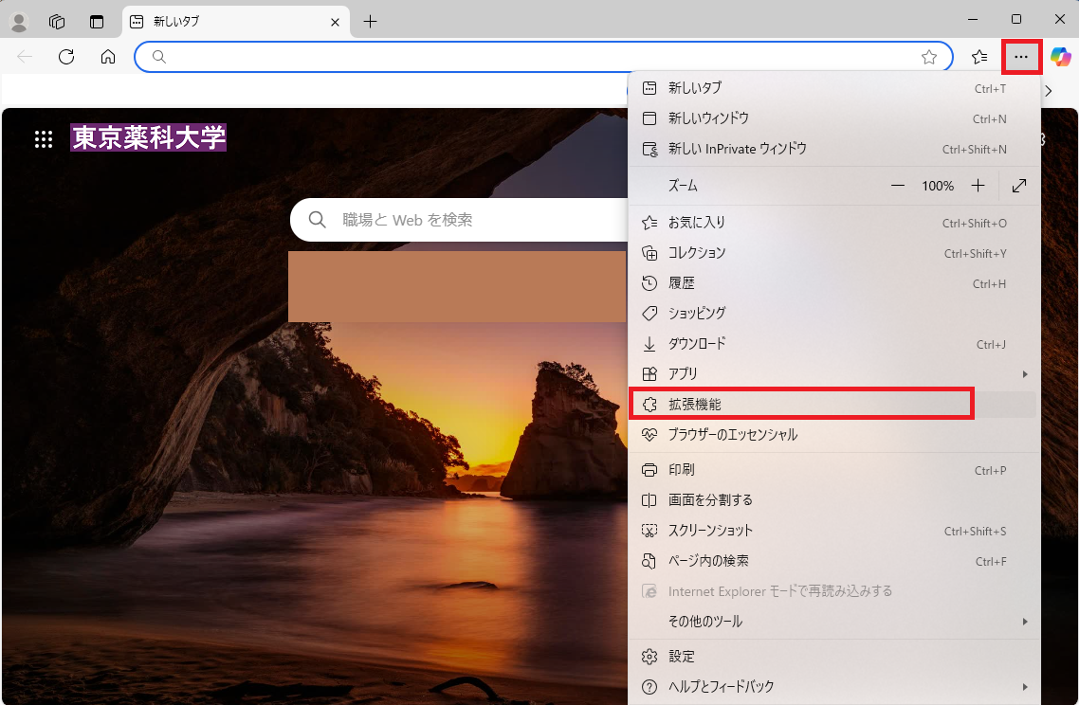Open the Favorites list
Viewport: 1079px width, 705px height.
[x=979, y=57]
